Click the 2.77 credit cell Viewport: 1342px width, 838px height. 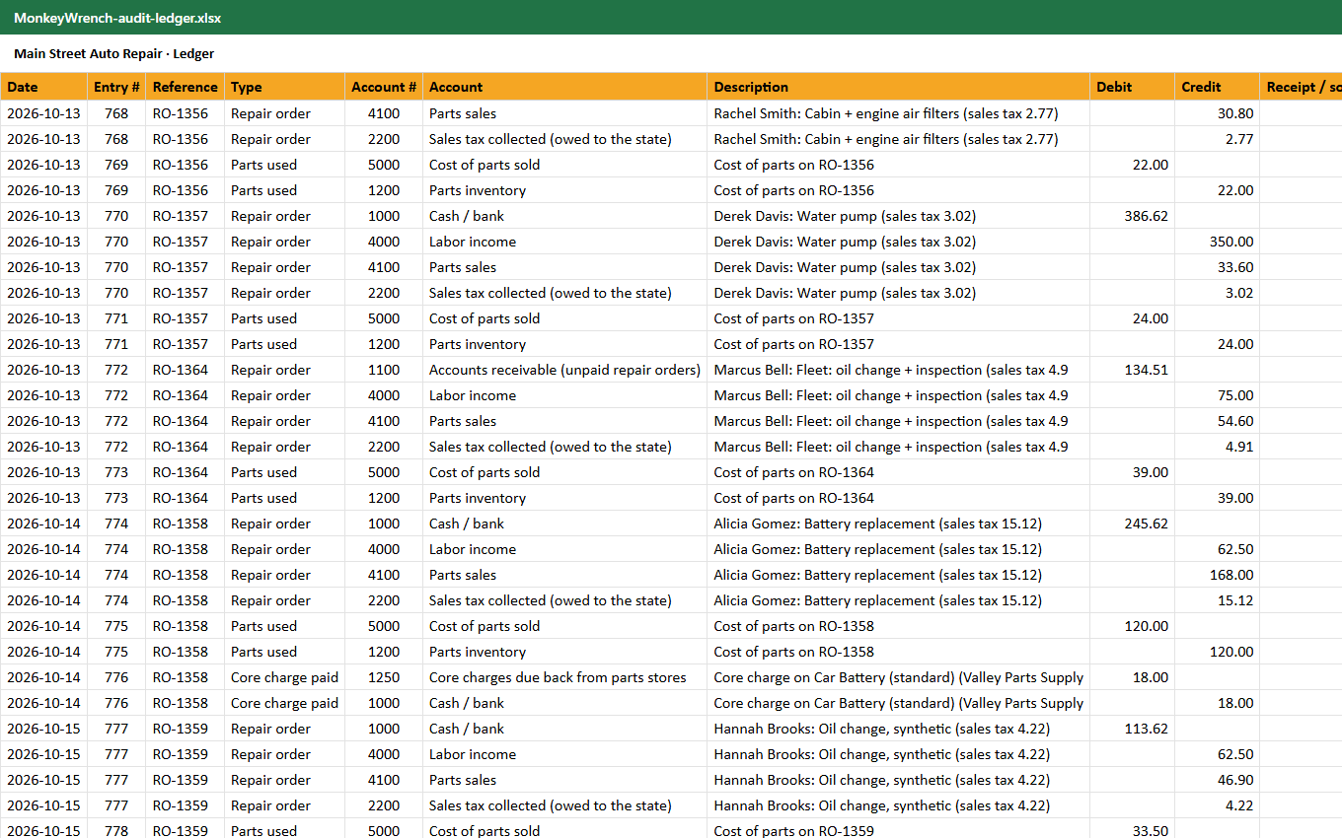click(1217, 139)
